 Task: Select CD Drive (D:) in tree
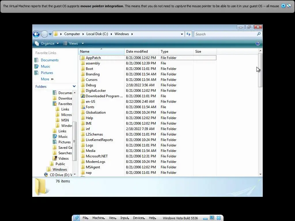(x=61, y=175)
